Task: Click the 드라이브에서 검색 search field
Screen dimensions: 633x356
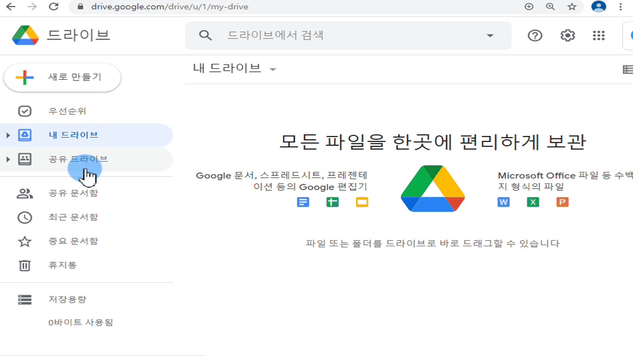Action: pos(348,36)
